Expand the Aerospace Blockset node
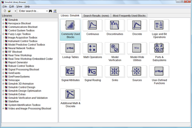Screen dimensions: 192x128 click(x=3, y=23)
